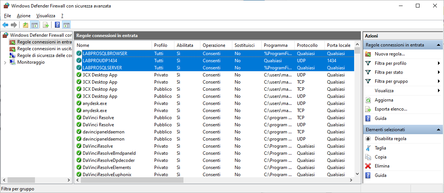Open the File menu
The height and width of the screenshot is (193, 444).
(8, 16)
